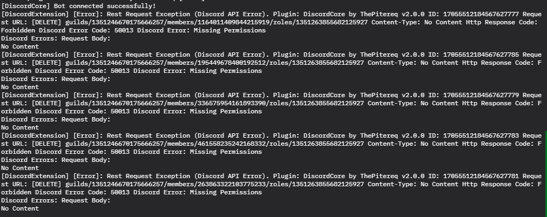Select the request ID ending in 7779
The image size is (547, 217).
(x=483, y=95)
